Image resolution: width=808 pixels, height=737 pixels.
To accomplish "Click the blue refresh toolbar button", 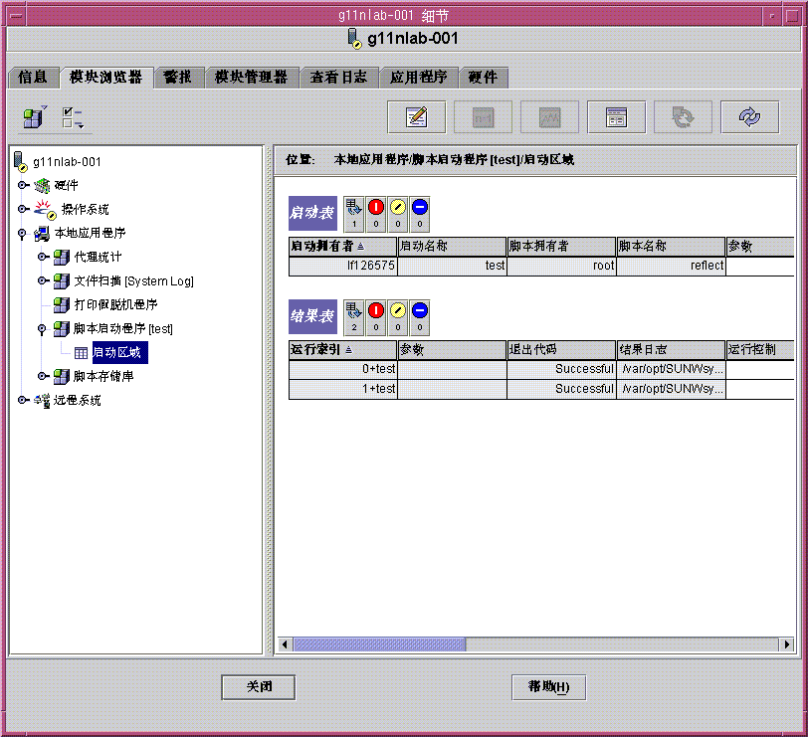I will (x=749, y=117).
